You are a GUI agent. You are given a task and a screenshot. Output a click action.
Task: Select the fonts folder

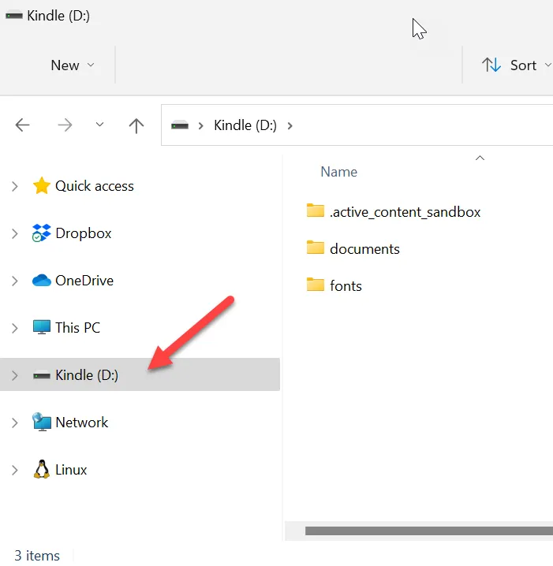(x=334, y=285)
